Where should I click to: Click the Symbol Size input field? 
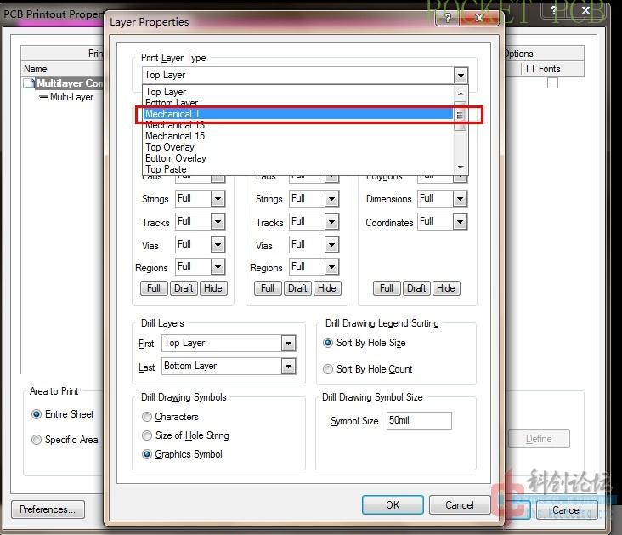[418, 421]
